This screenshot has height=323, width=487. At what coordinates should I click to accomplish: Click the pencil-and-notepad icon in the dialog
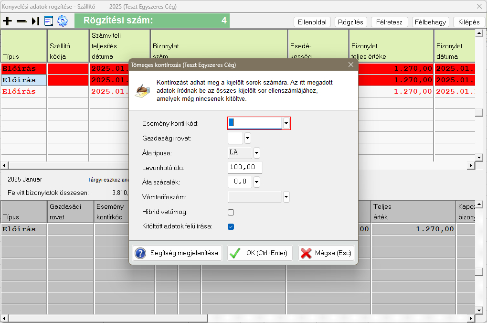coord(143,90)
